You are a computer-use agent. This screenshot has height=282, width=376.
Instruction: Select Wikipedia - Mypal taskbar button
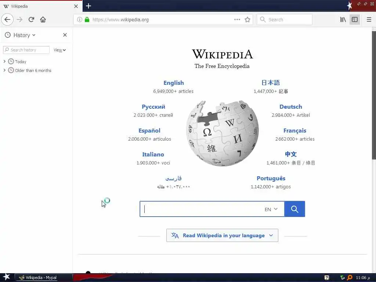[x=44, y=278]
